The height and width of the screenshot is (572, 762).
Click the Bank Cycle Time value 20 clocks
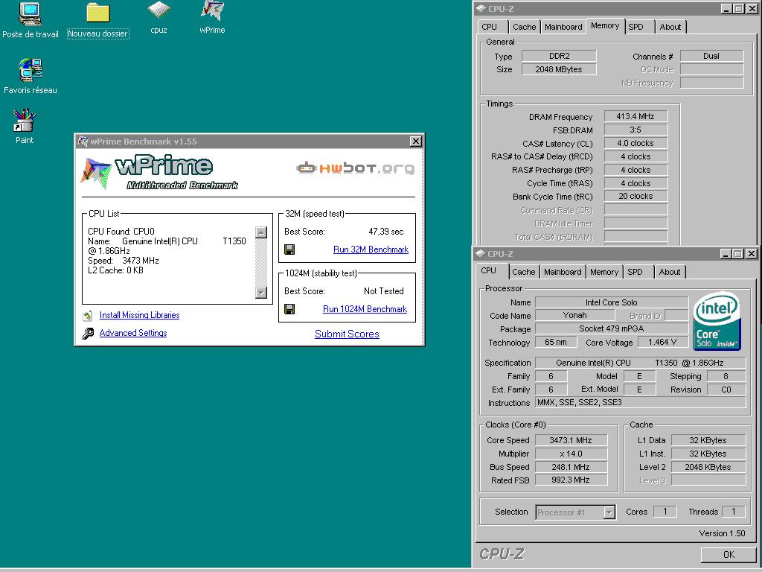coord(635,197)
